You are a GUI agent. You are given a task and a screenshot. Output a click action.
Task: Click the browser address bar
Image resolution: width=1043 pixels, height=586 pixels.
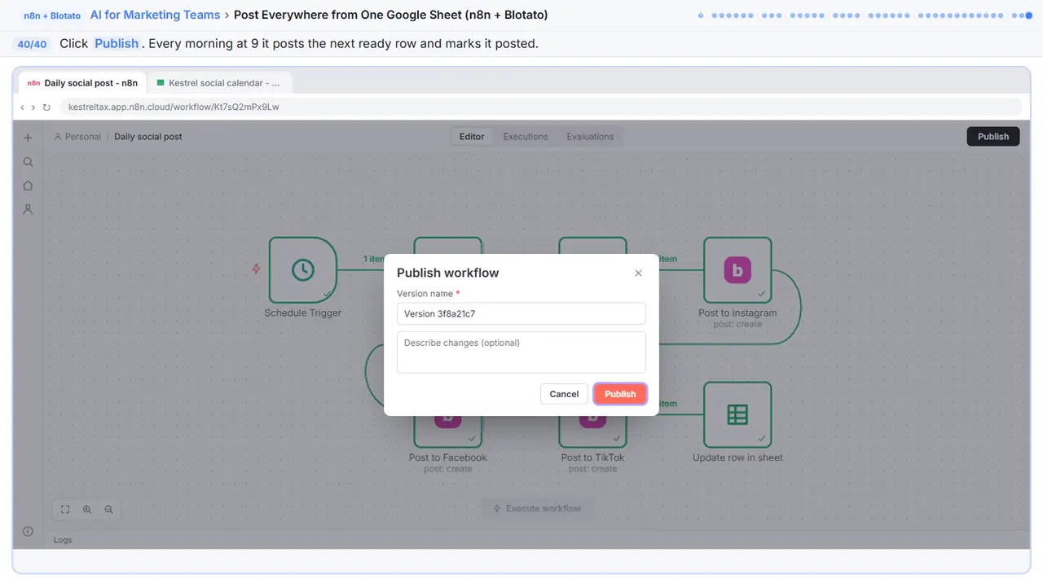click(x=540, y=107)
